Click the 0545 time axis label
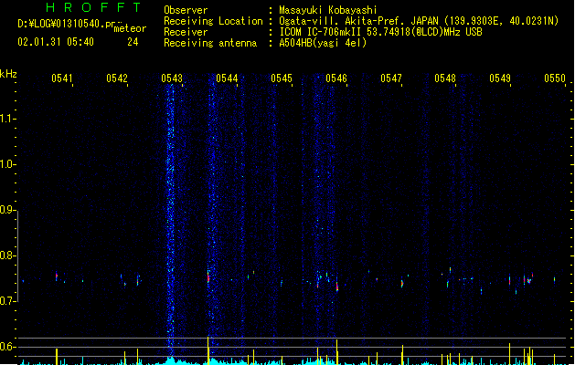Image resolution: width=575 pixels, height=365 pixels. tap(282, 78)
